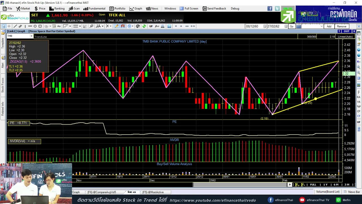
Task: Open end date 27/02/62 calendar picker
Action: click(286, 26)
